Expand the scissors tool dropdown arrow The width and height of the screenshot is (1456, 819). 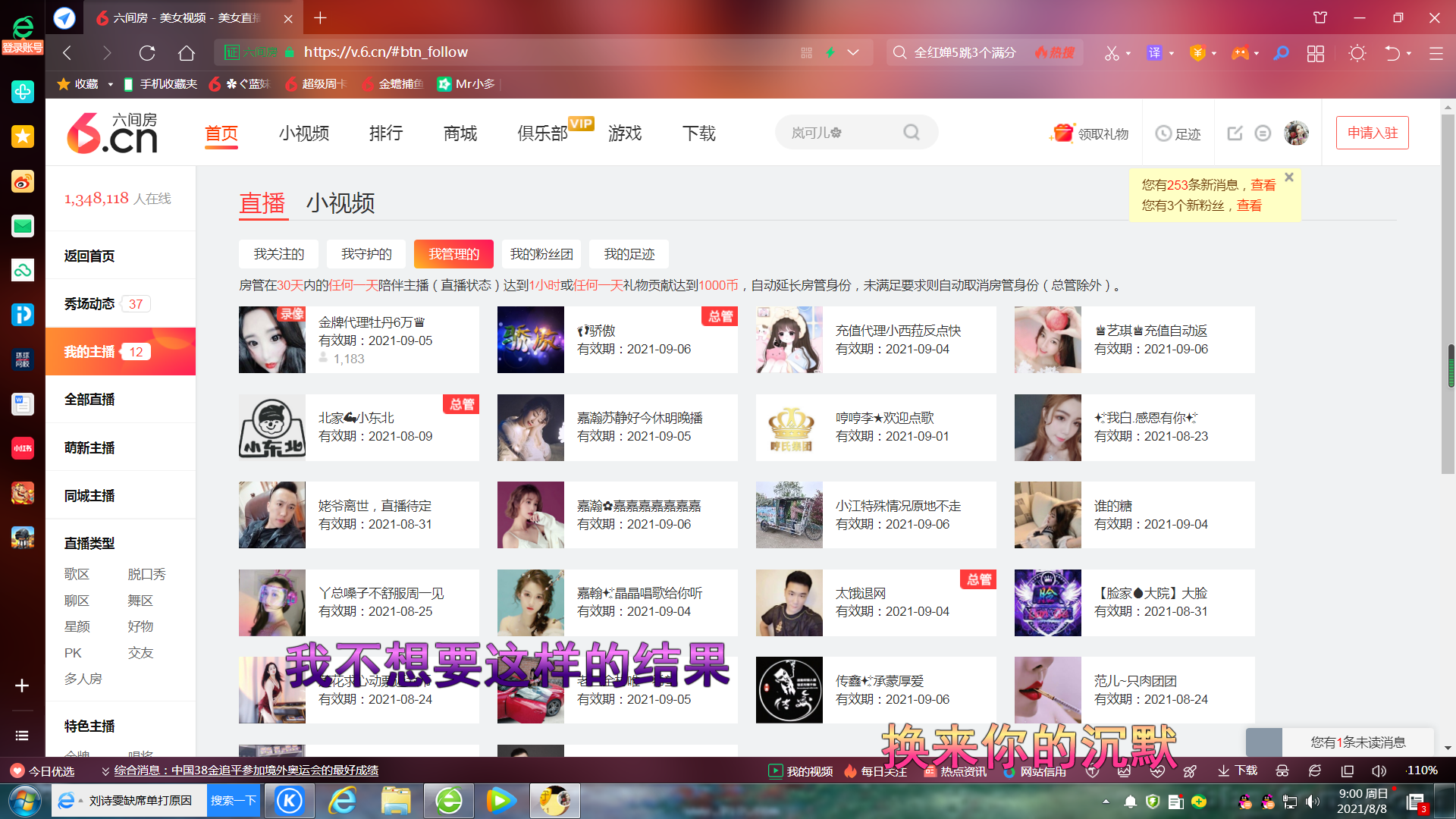1128,54
